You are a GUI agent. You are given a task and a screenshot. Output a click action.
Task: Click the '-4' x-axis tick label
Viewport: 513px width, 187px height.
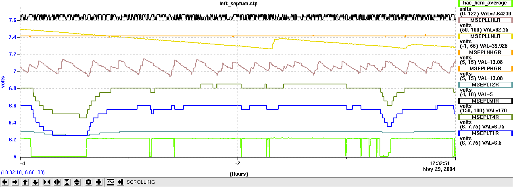(x=23, y=163)
